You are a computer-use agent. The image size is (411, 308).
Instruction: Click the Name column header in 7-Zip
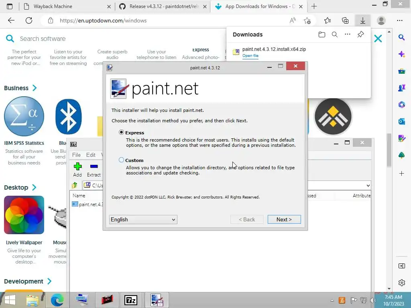pyautogui.click(x=79, y=196)
